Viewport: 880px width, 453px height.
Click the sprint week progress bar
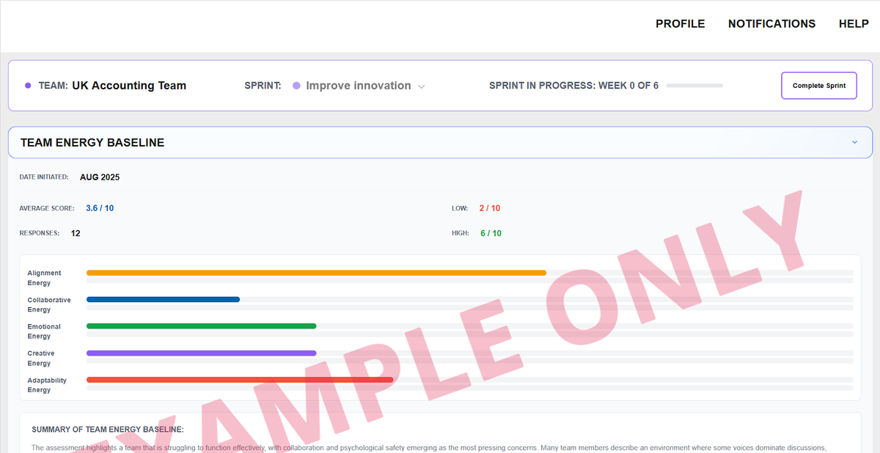[694, 86]
